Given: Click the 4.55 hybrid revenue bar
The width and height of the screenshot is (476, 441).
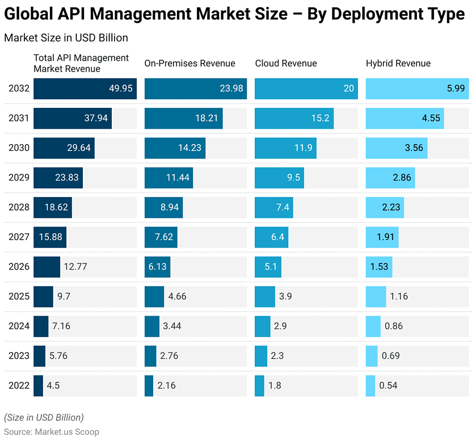Looking at the screenshot, I should pyautogui.click(x=405, y=119).
